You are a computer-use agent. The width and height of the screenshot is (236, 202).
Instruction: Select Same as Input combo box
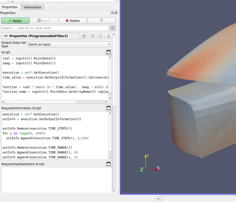click(x=69, y=44)
